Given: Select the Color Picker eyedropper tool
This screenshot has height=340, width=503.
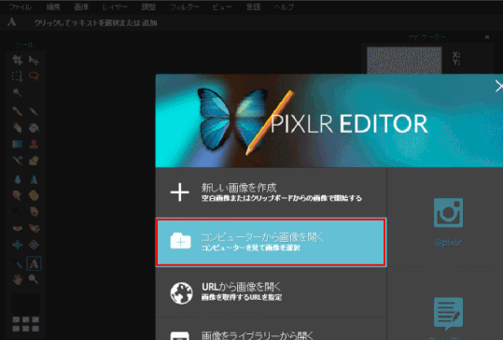Looking at the screenshot, I should [18, 263].
